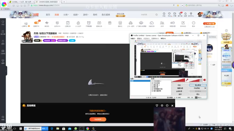Screen dimensions: 234x131
Task: Go to 直播 in Douyu navigation
Action: pos(57,15)
